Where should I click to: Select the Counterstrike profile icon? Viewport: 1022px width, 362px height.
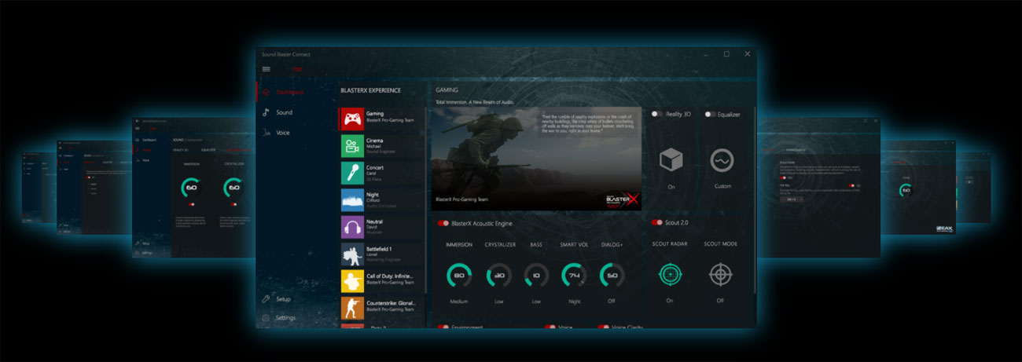(x=352, y=308)
